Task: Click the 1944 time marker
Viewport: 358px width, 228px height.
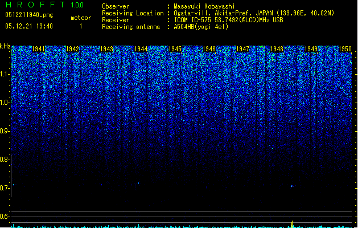Action: point(141,49)
